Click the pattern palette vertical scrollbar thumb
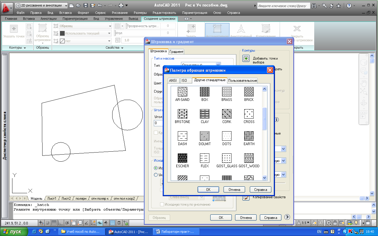This screenshot has width=378, height=236. click(265, 119)
